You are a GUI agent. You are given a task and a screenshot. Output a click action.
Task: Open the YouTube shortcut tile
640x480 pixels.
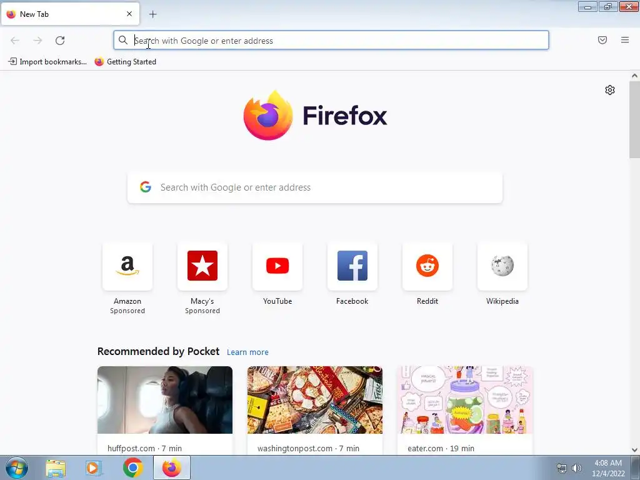277,266
